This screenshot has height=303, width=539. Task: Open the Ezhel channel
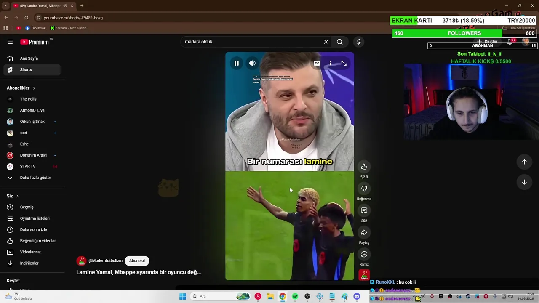coord(32,144)
